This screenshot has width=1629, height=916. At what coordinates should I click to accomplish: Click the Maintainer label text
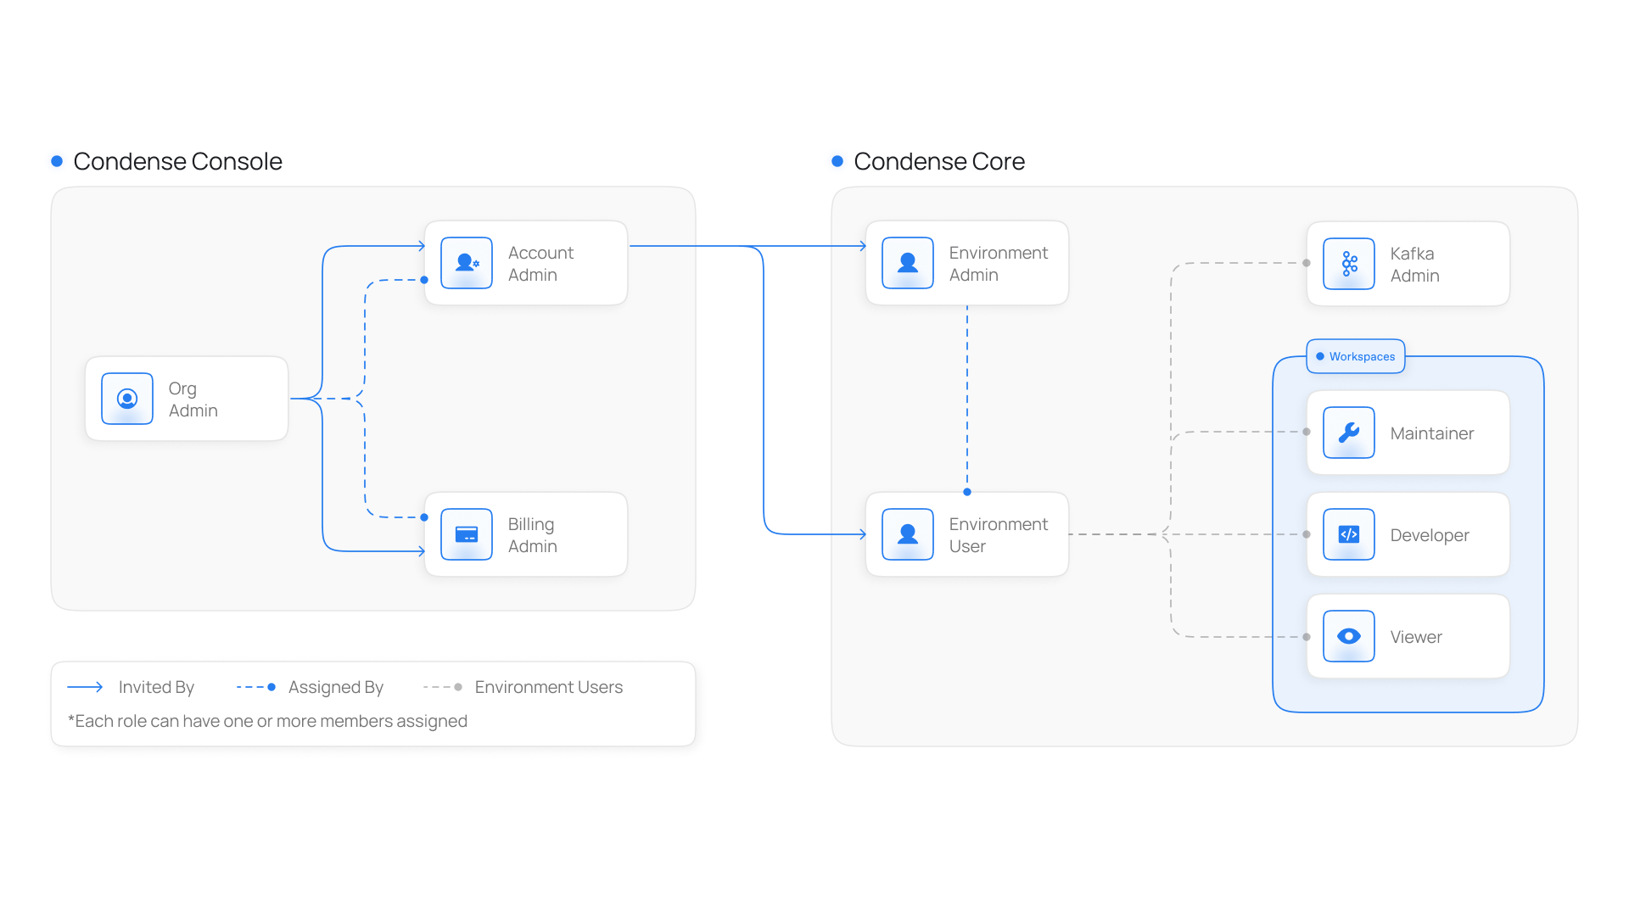[1432, 433]
